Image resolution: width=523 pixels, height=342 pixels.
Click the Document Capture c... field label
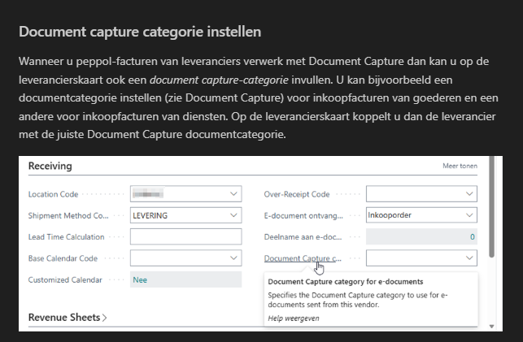tap(302, 258)
